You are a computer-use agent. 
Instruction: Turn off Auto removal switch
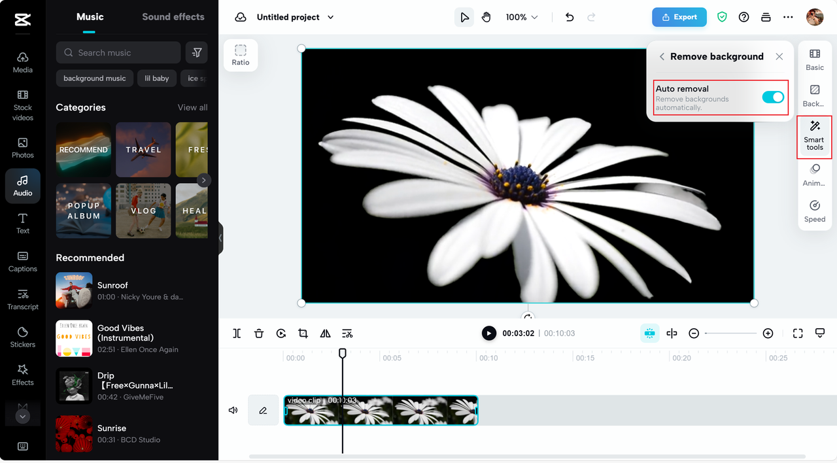tap(773, 97)
